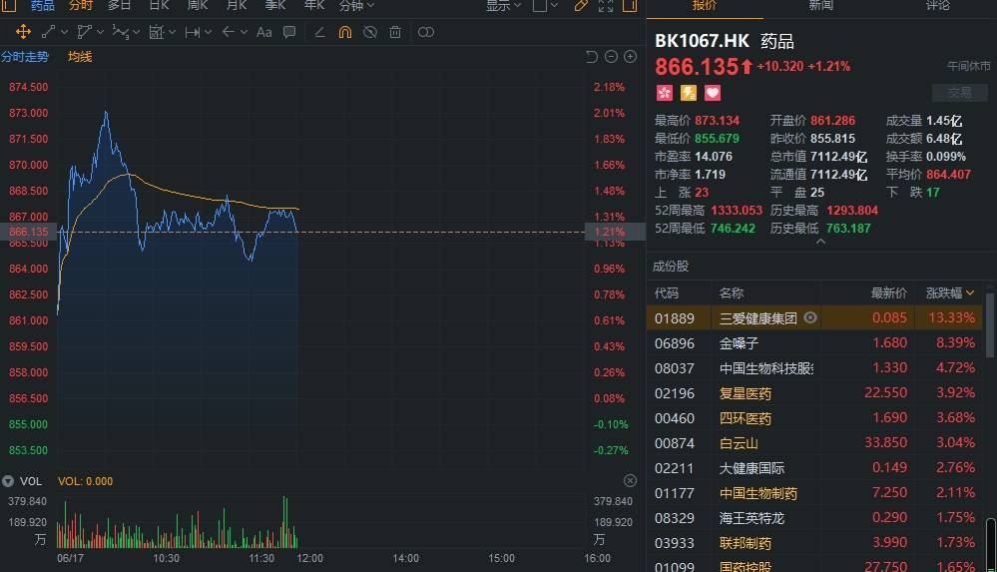Zoom in chart with plus icon

631,57
